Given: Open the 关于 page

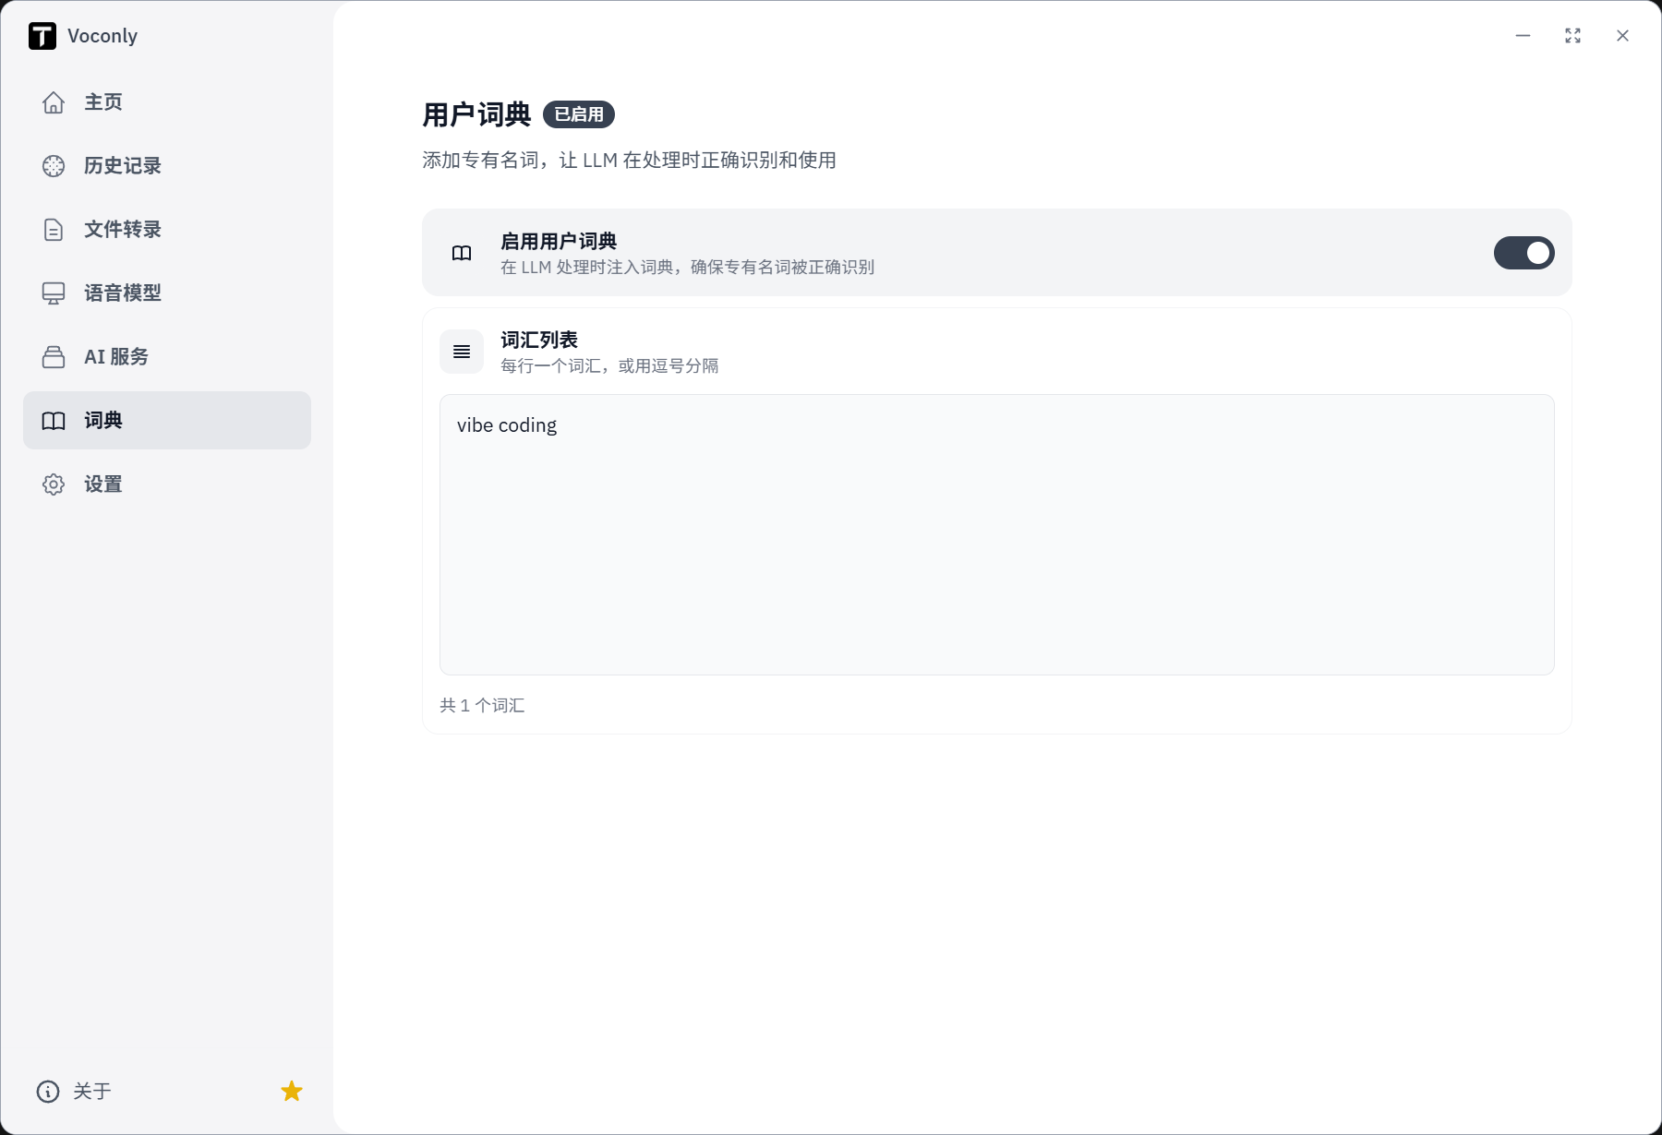Looking at the screenshot, I should 75,1092.
